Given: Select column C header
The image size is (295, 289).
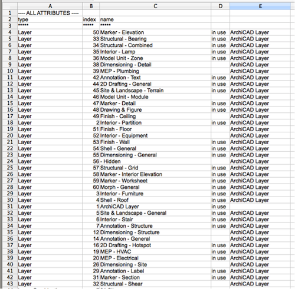Looking at the screenshot, I should click(x=155, y=6).
